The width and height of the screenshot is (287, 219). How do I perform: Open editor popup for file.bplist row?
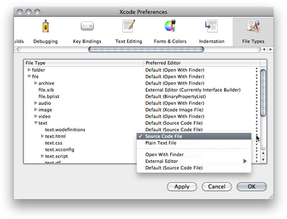pyautogui.click(x=257, y=97)
